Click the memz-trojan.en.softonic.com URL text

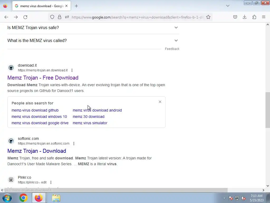pyautogui.click(x=44, y=144)
